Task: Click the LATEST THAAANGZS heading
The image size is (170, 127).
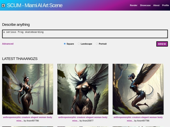Action: 20,59
